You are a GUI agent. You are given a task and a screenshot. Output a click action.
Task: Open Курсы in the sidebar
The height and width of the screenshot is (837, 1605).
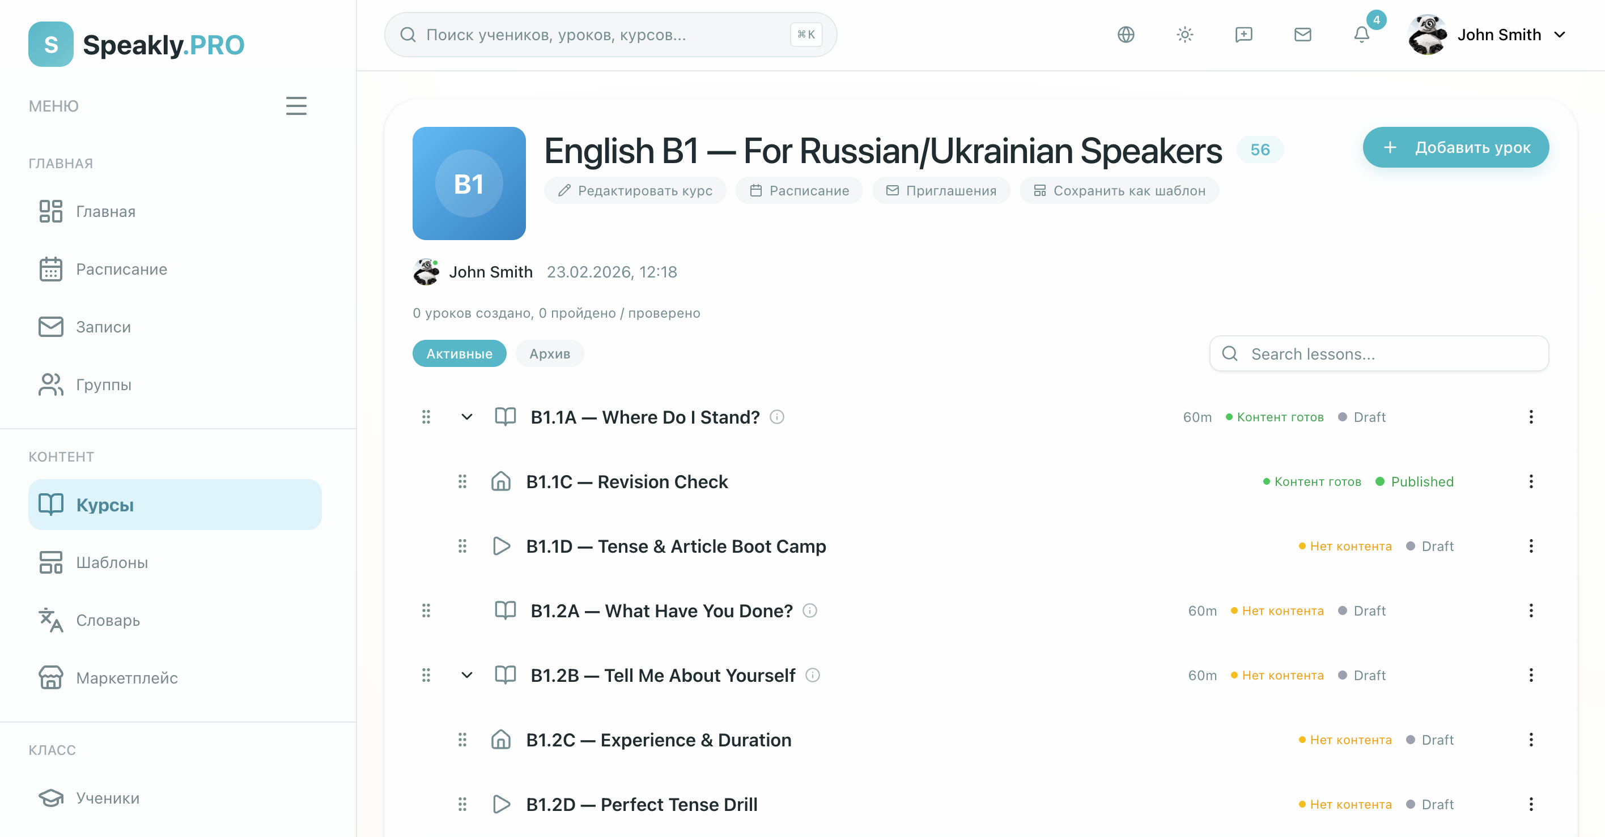point(175,505)
